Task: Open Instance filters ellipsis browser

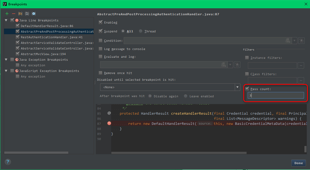Action: click(x=301, y=65)
